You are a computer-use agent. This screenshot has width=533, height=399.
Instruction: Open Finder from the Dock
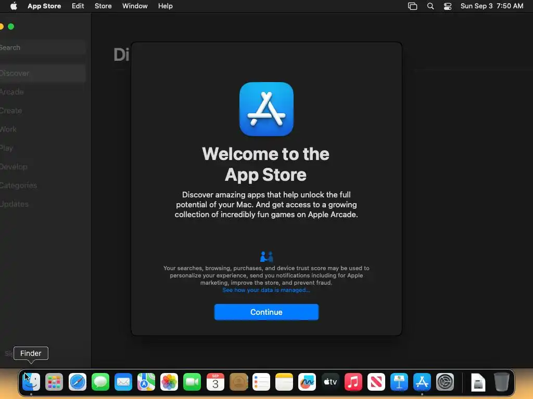click(x=31, y=382)
